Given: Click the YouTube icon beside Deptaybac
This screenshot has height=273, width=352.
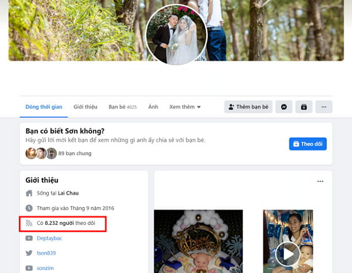Looking at the screenshot, I should [x=29, y=238].
